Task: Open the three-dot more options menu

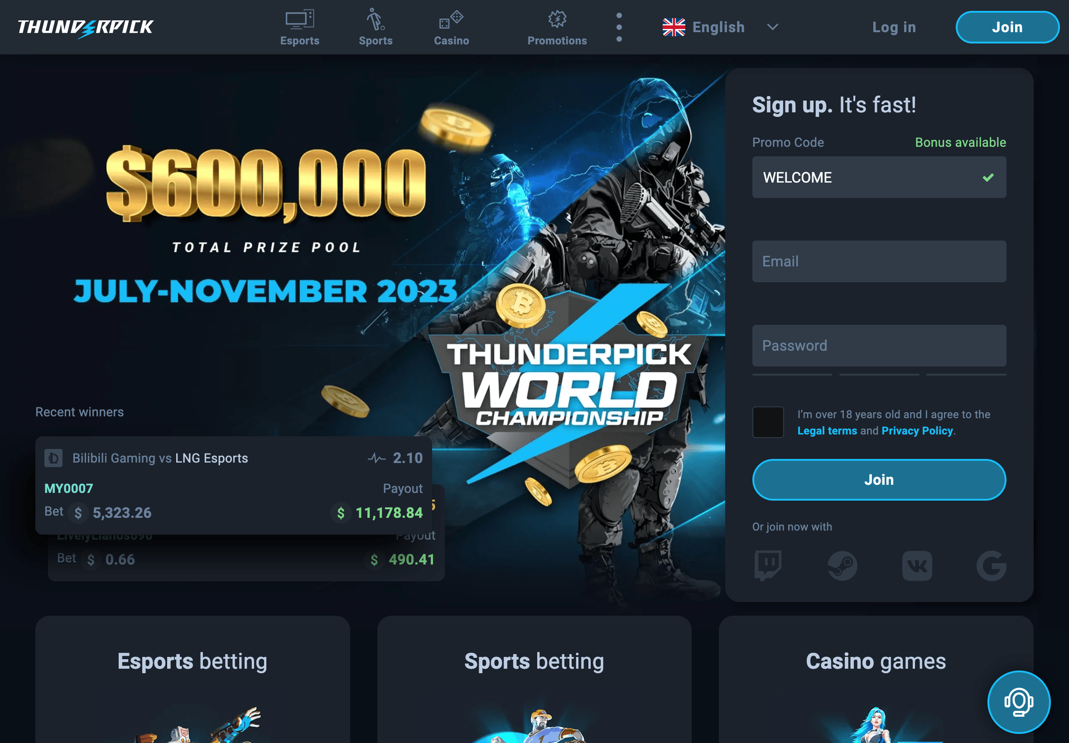Action: click(x=619, y=27)
